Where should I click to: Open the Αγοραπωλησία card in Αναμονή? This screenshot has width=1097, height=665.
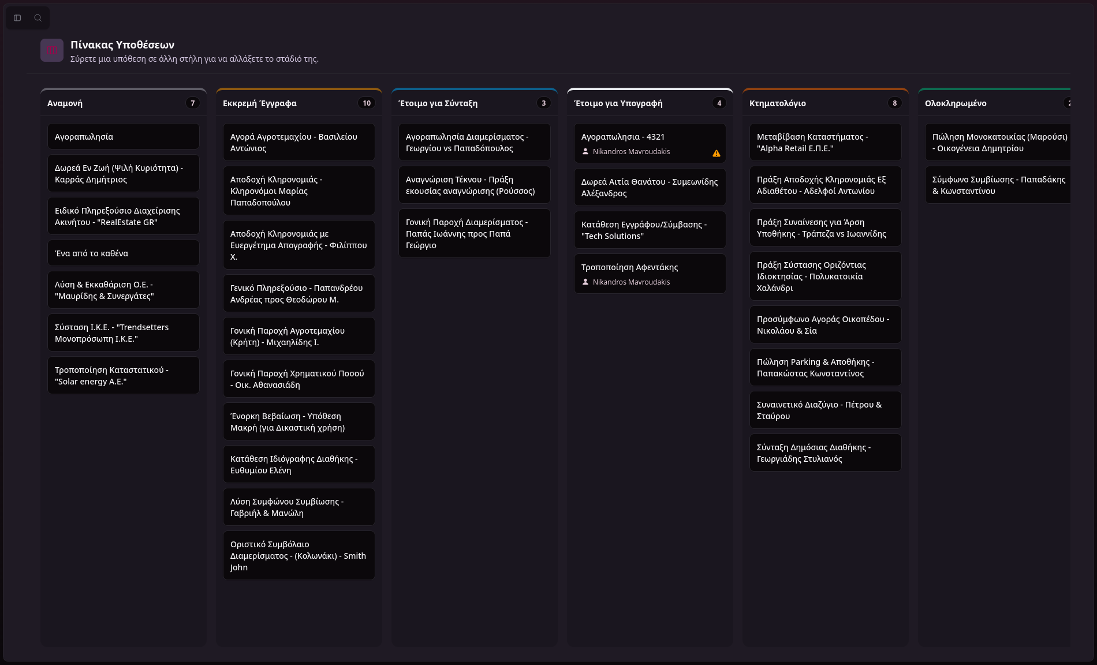point(124,137)
